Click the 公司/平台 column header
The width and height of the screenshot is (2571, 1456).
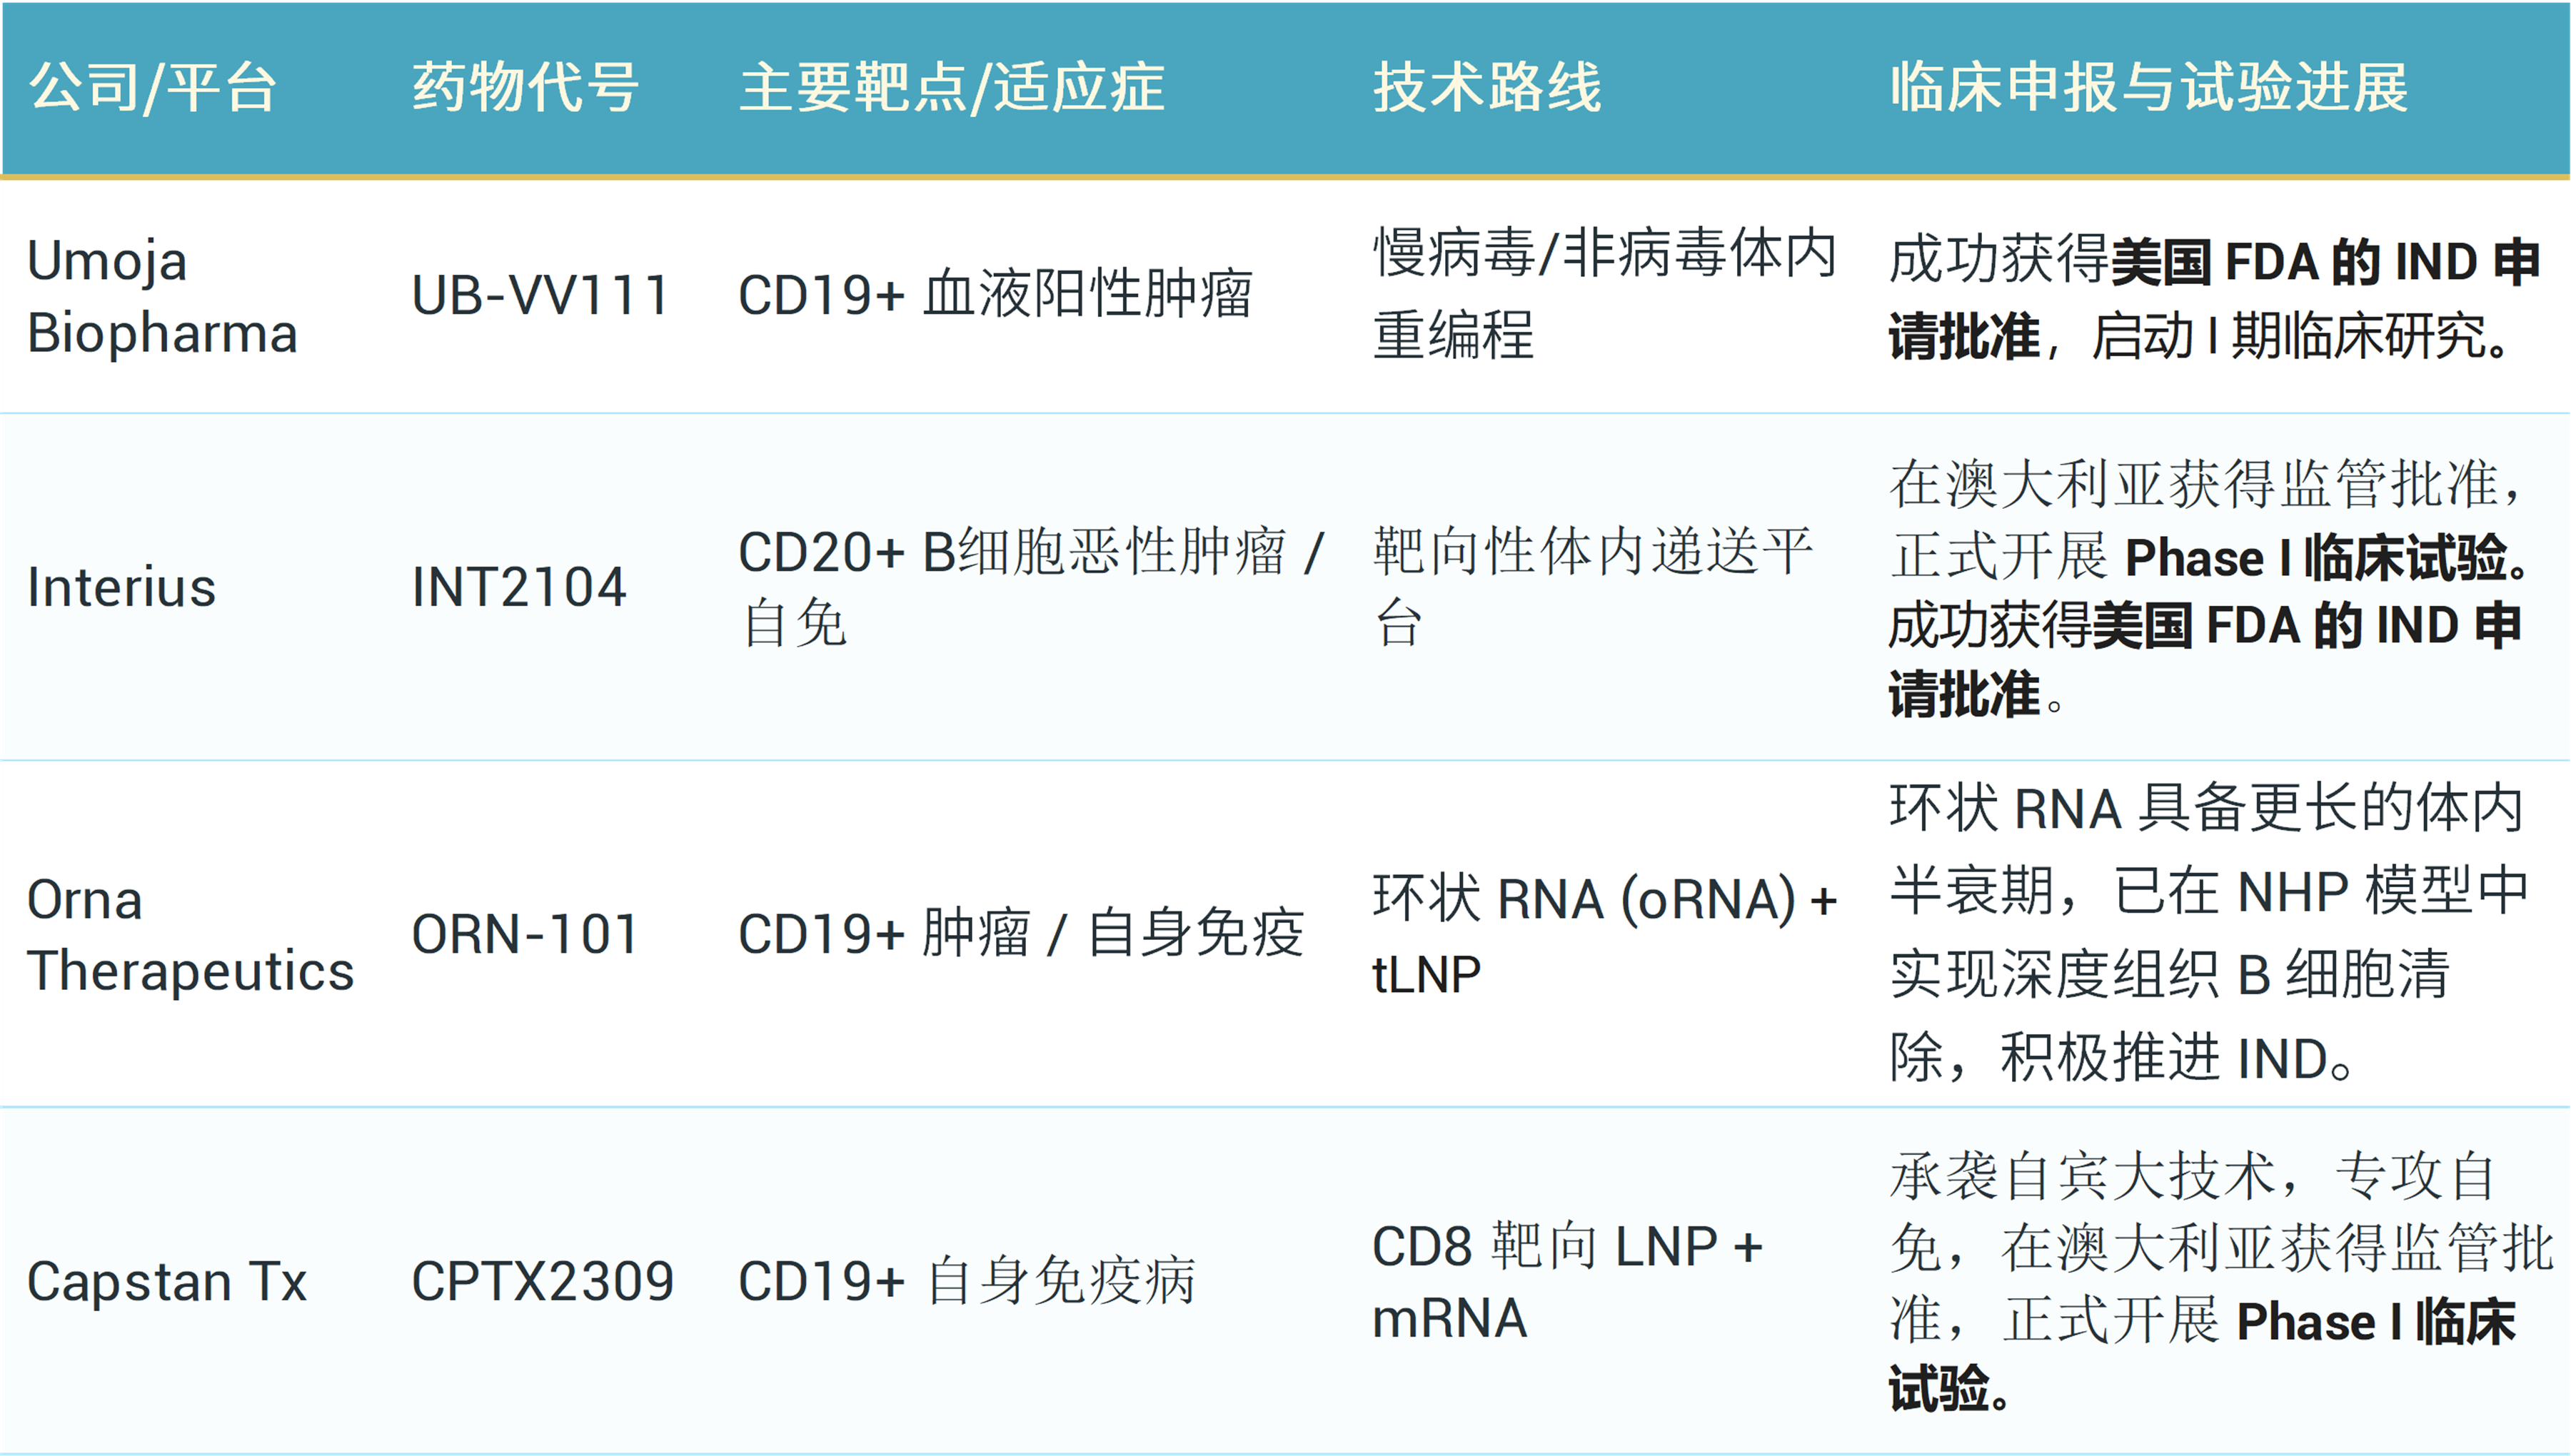point(152,88)
